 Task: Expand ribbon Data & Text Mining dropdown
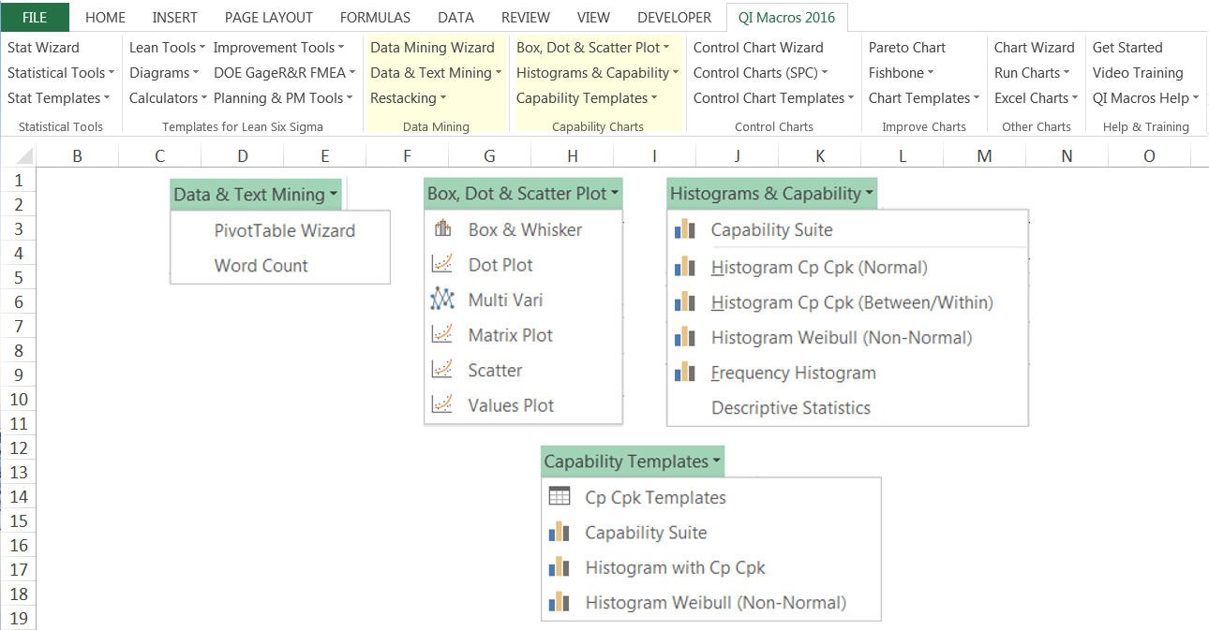tap(436, 73)
